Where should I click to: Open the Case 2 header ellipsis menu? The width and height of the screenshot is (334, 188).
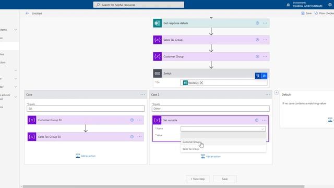coord(268,95)
